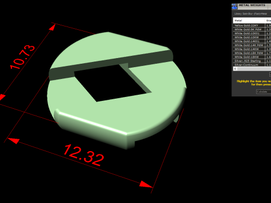Click the 12.32 dimension label
This screenshot has width=271, height=203.
coord(84,155)
